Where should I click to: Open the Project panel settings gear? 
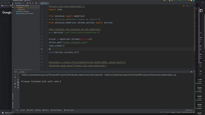coord(36,3)
